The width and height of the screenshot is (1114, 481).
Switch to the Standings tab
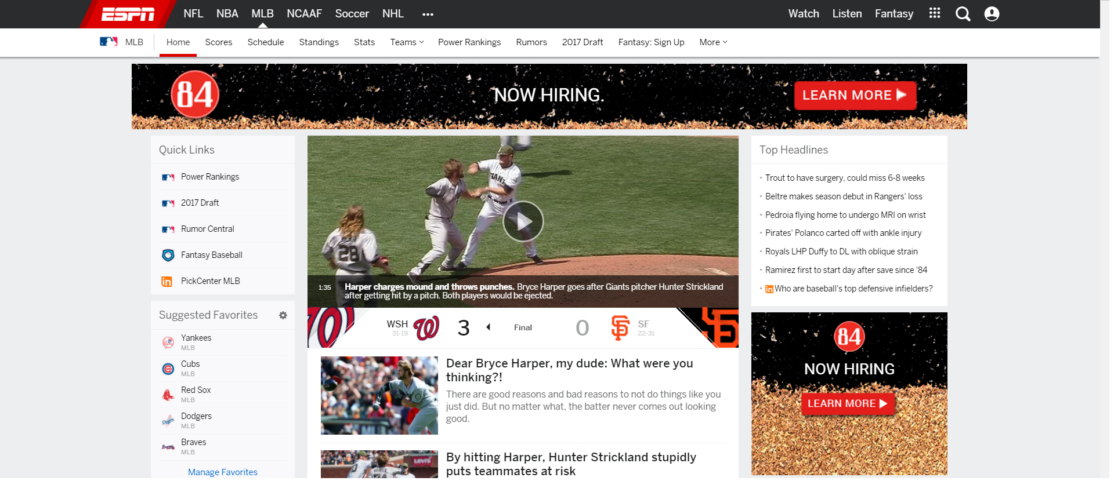319,42
